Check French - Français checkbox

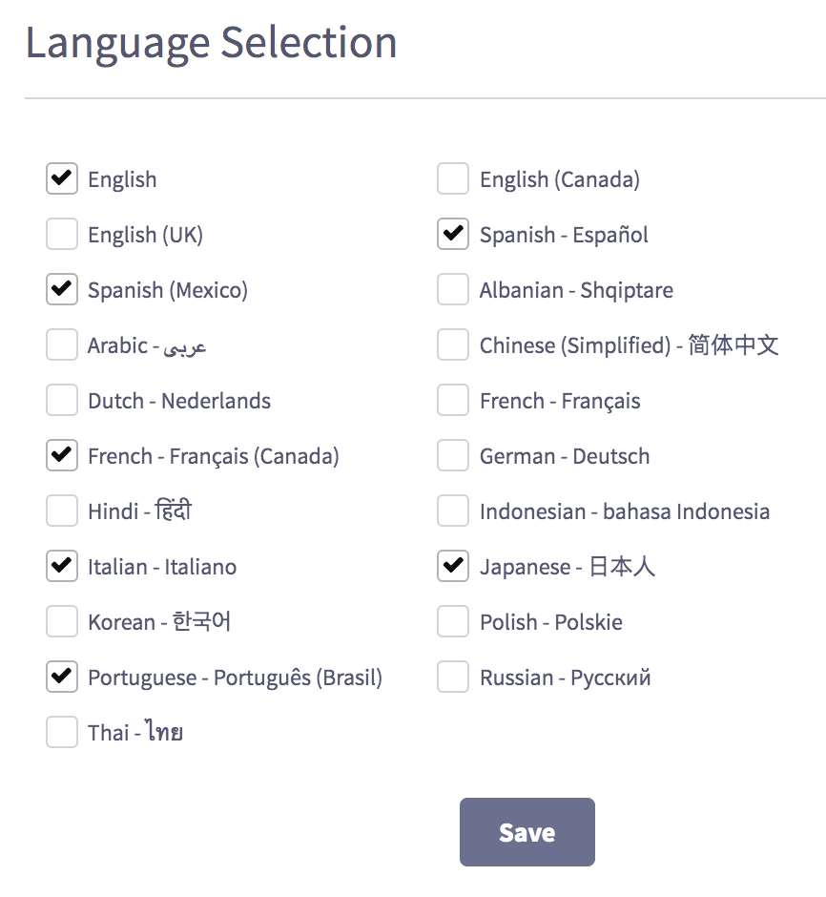453,401
